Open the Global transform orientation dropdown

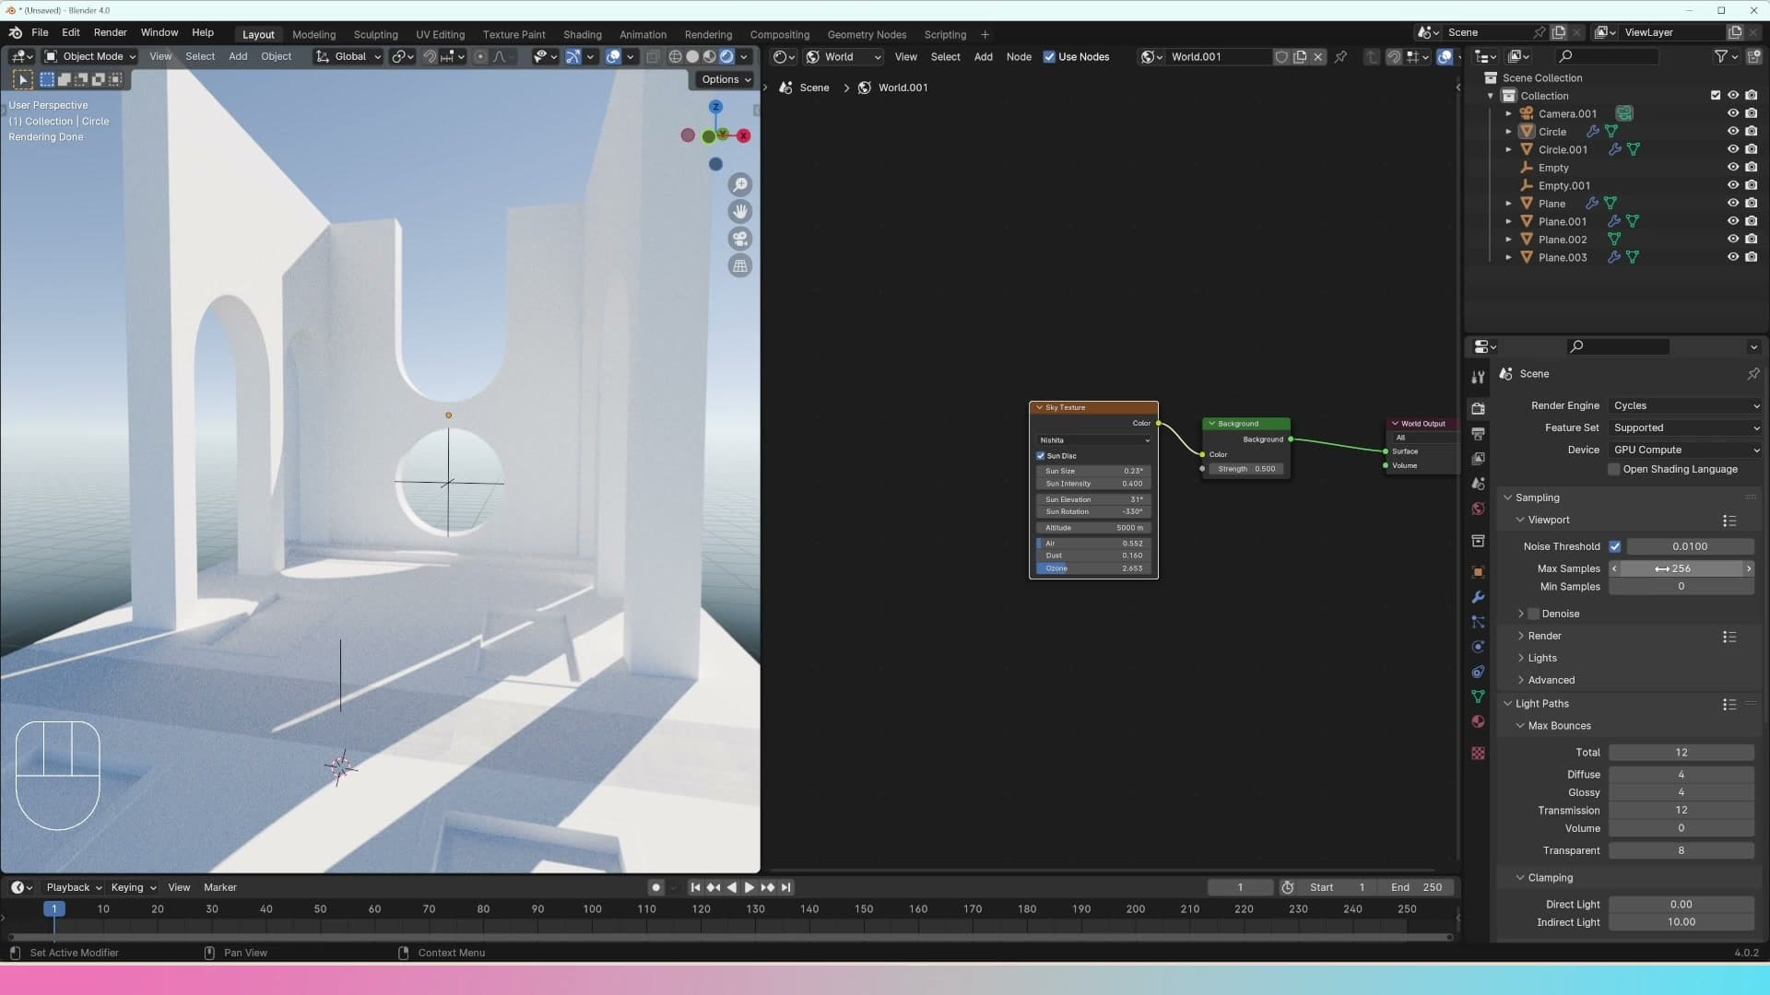[x=348, y=57]
